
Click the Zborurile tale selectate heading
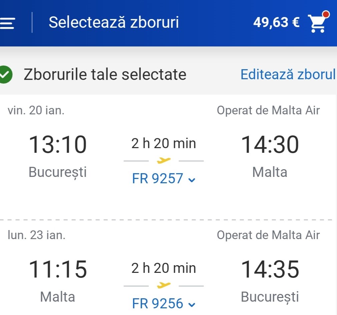(105, 75)
